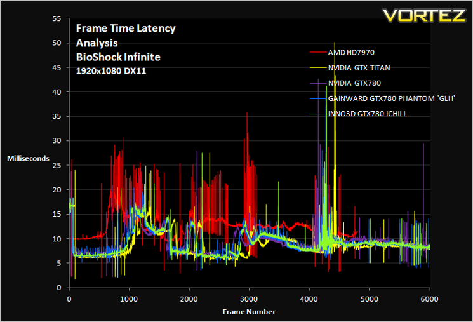Screen dimensions: 473x322
Task: Click the Frame Number x-axis label
Action: tap(249, 312)
